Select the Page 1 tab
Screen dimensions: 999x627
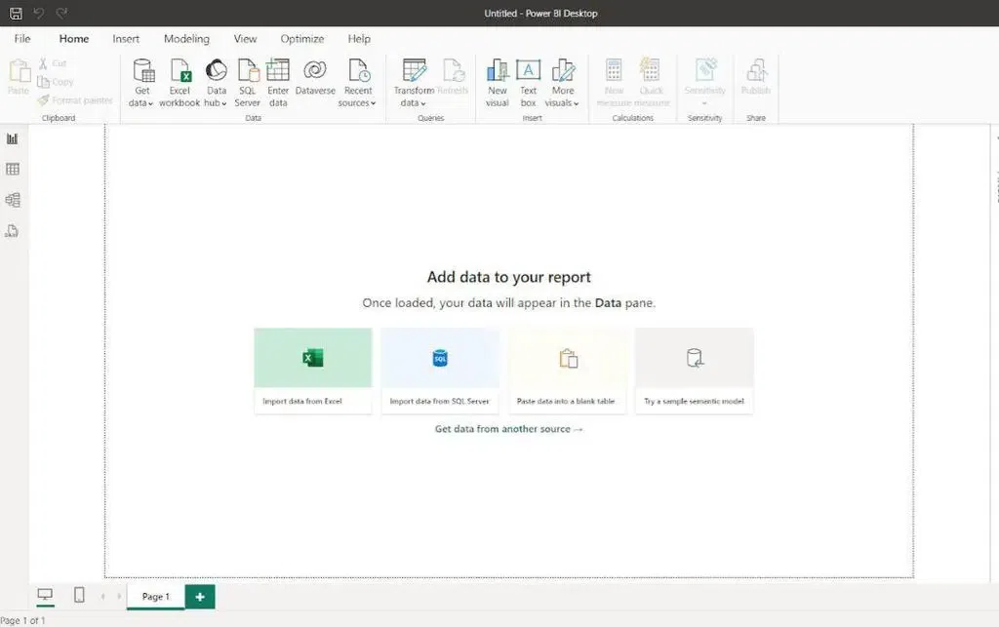(155, 597)
